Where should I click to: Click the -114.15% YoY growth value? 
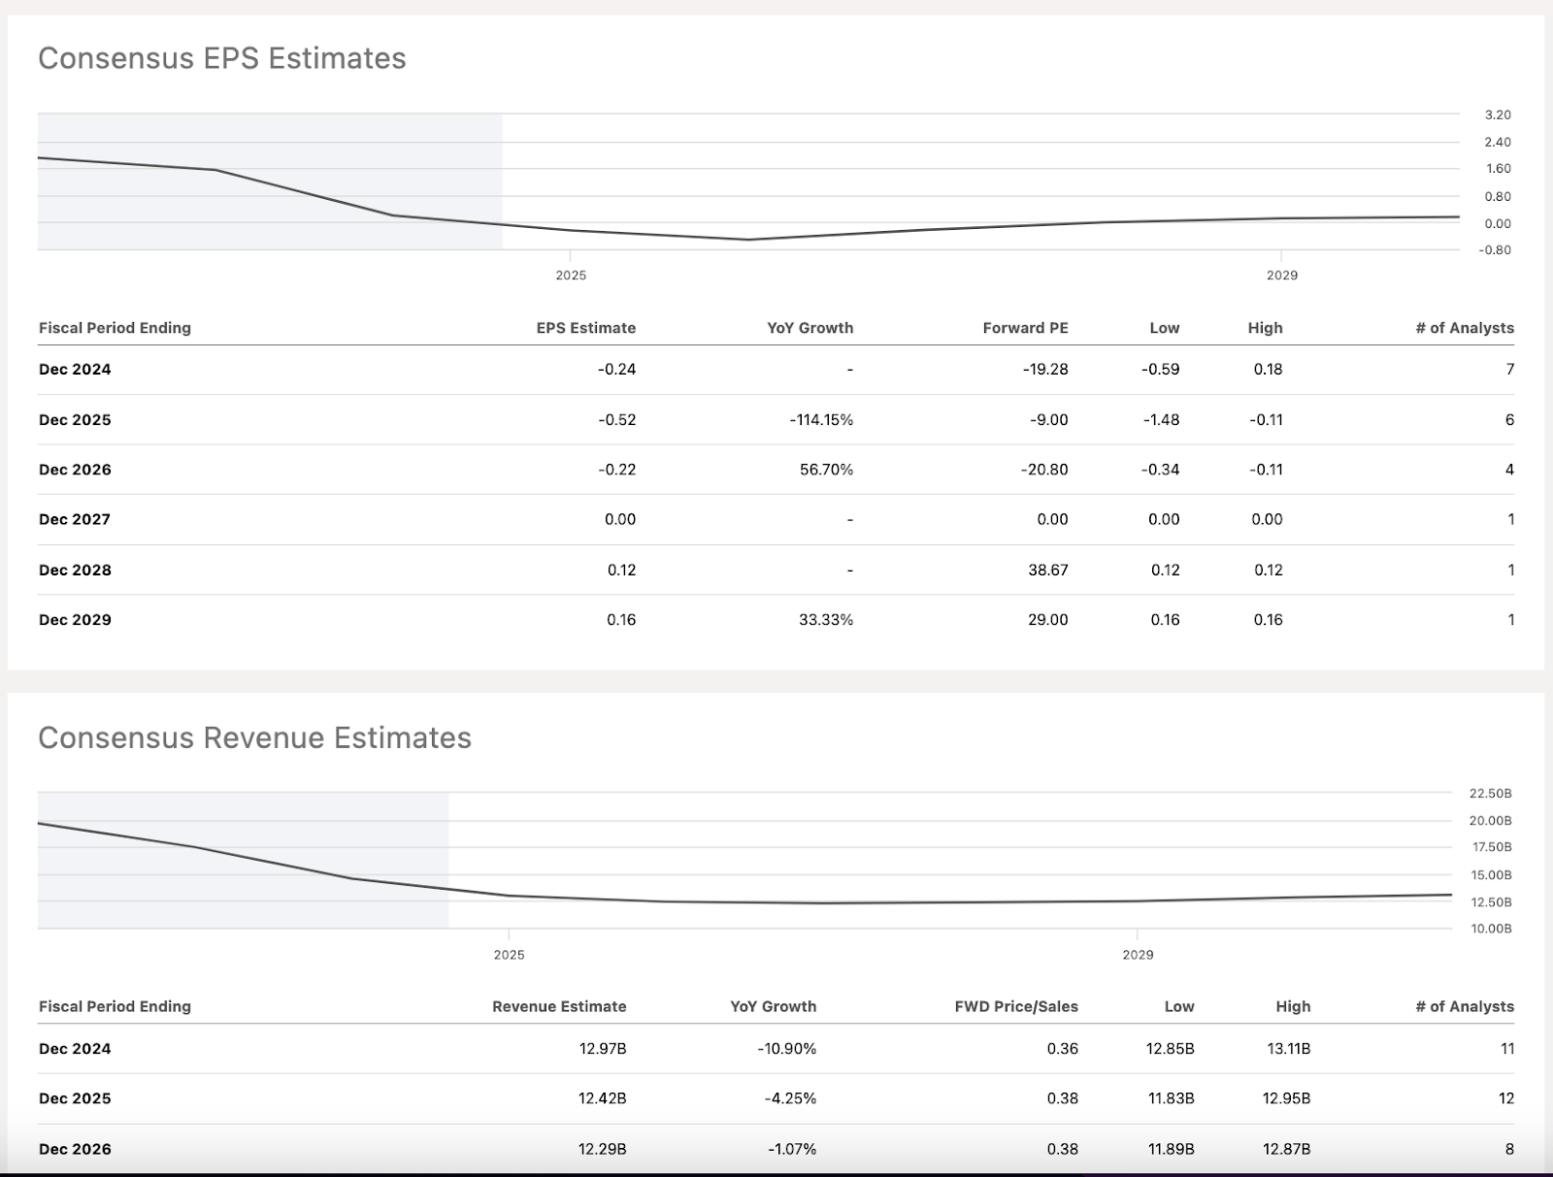821,420
